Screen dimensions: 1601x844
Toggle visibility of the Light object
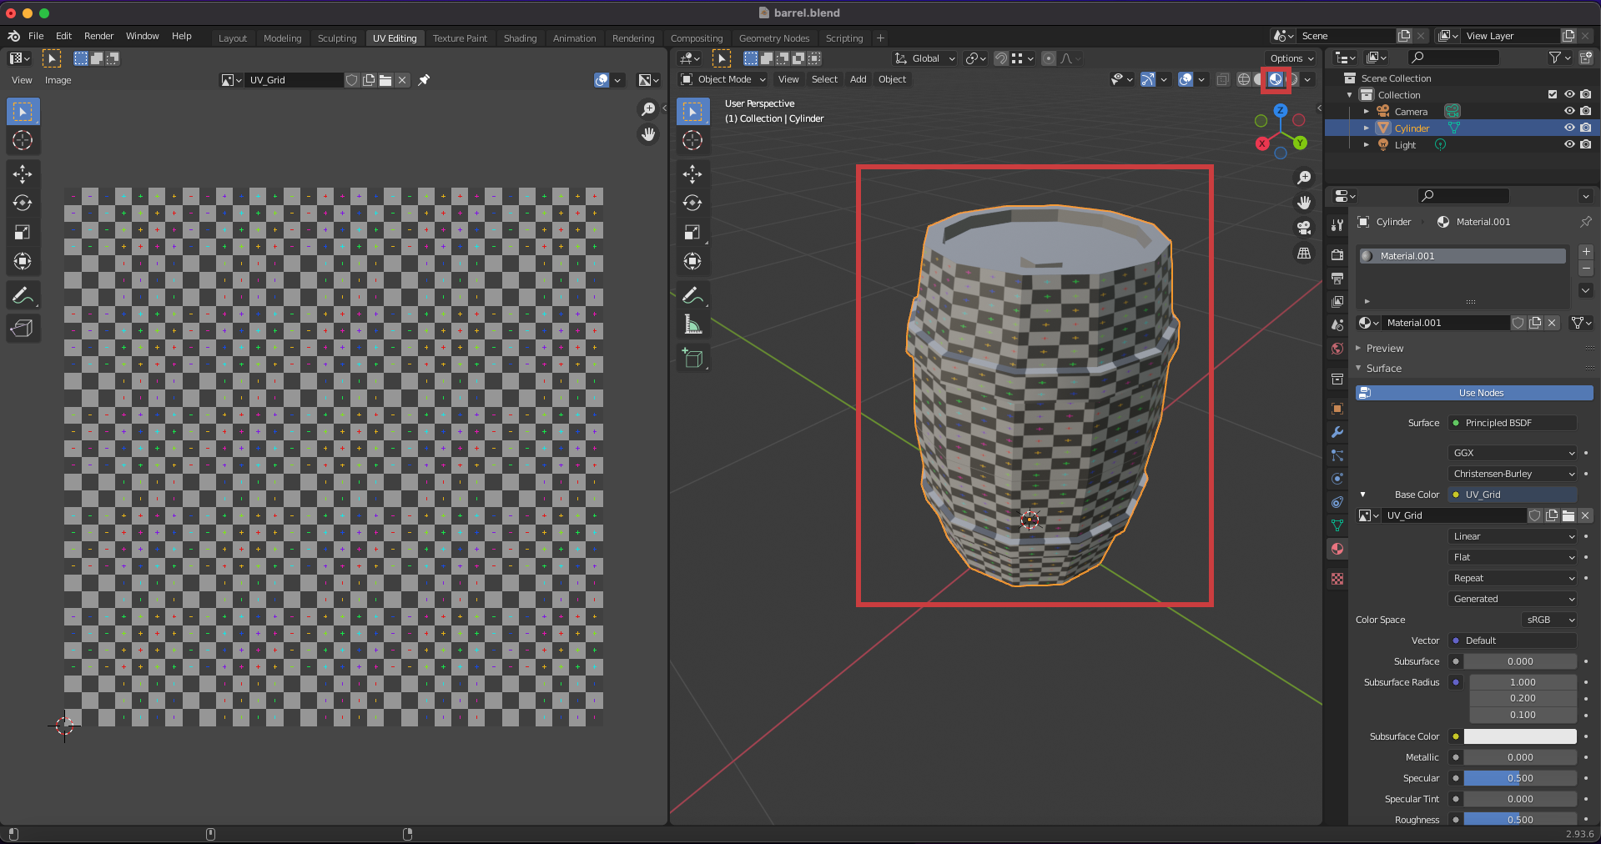pyautogui.click(x=1568, y=144)
